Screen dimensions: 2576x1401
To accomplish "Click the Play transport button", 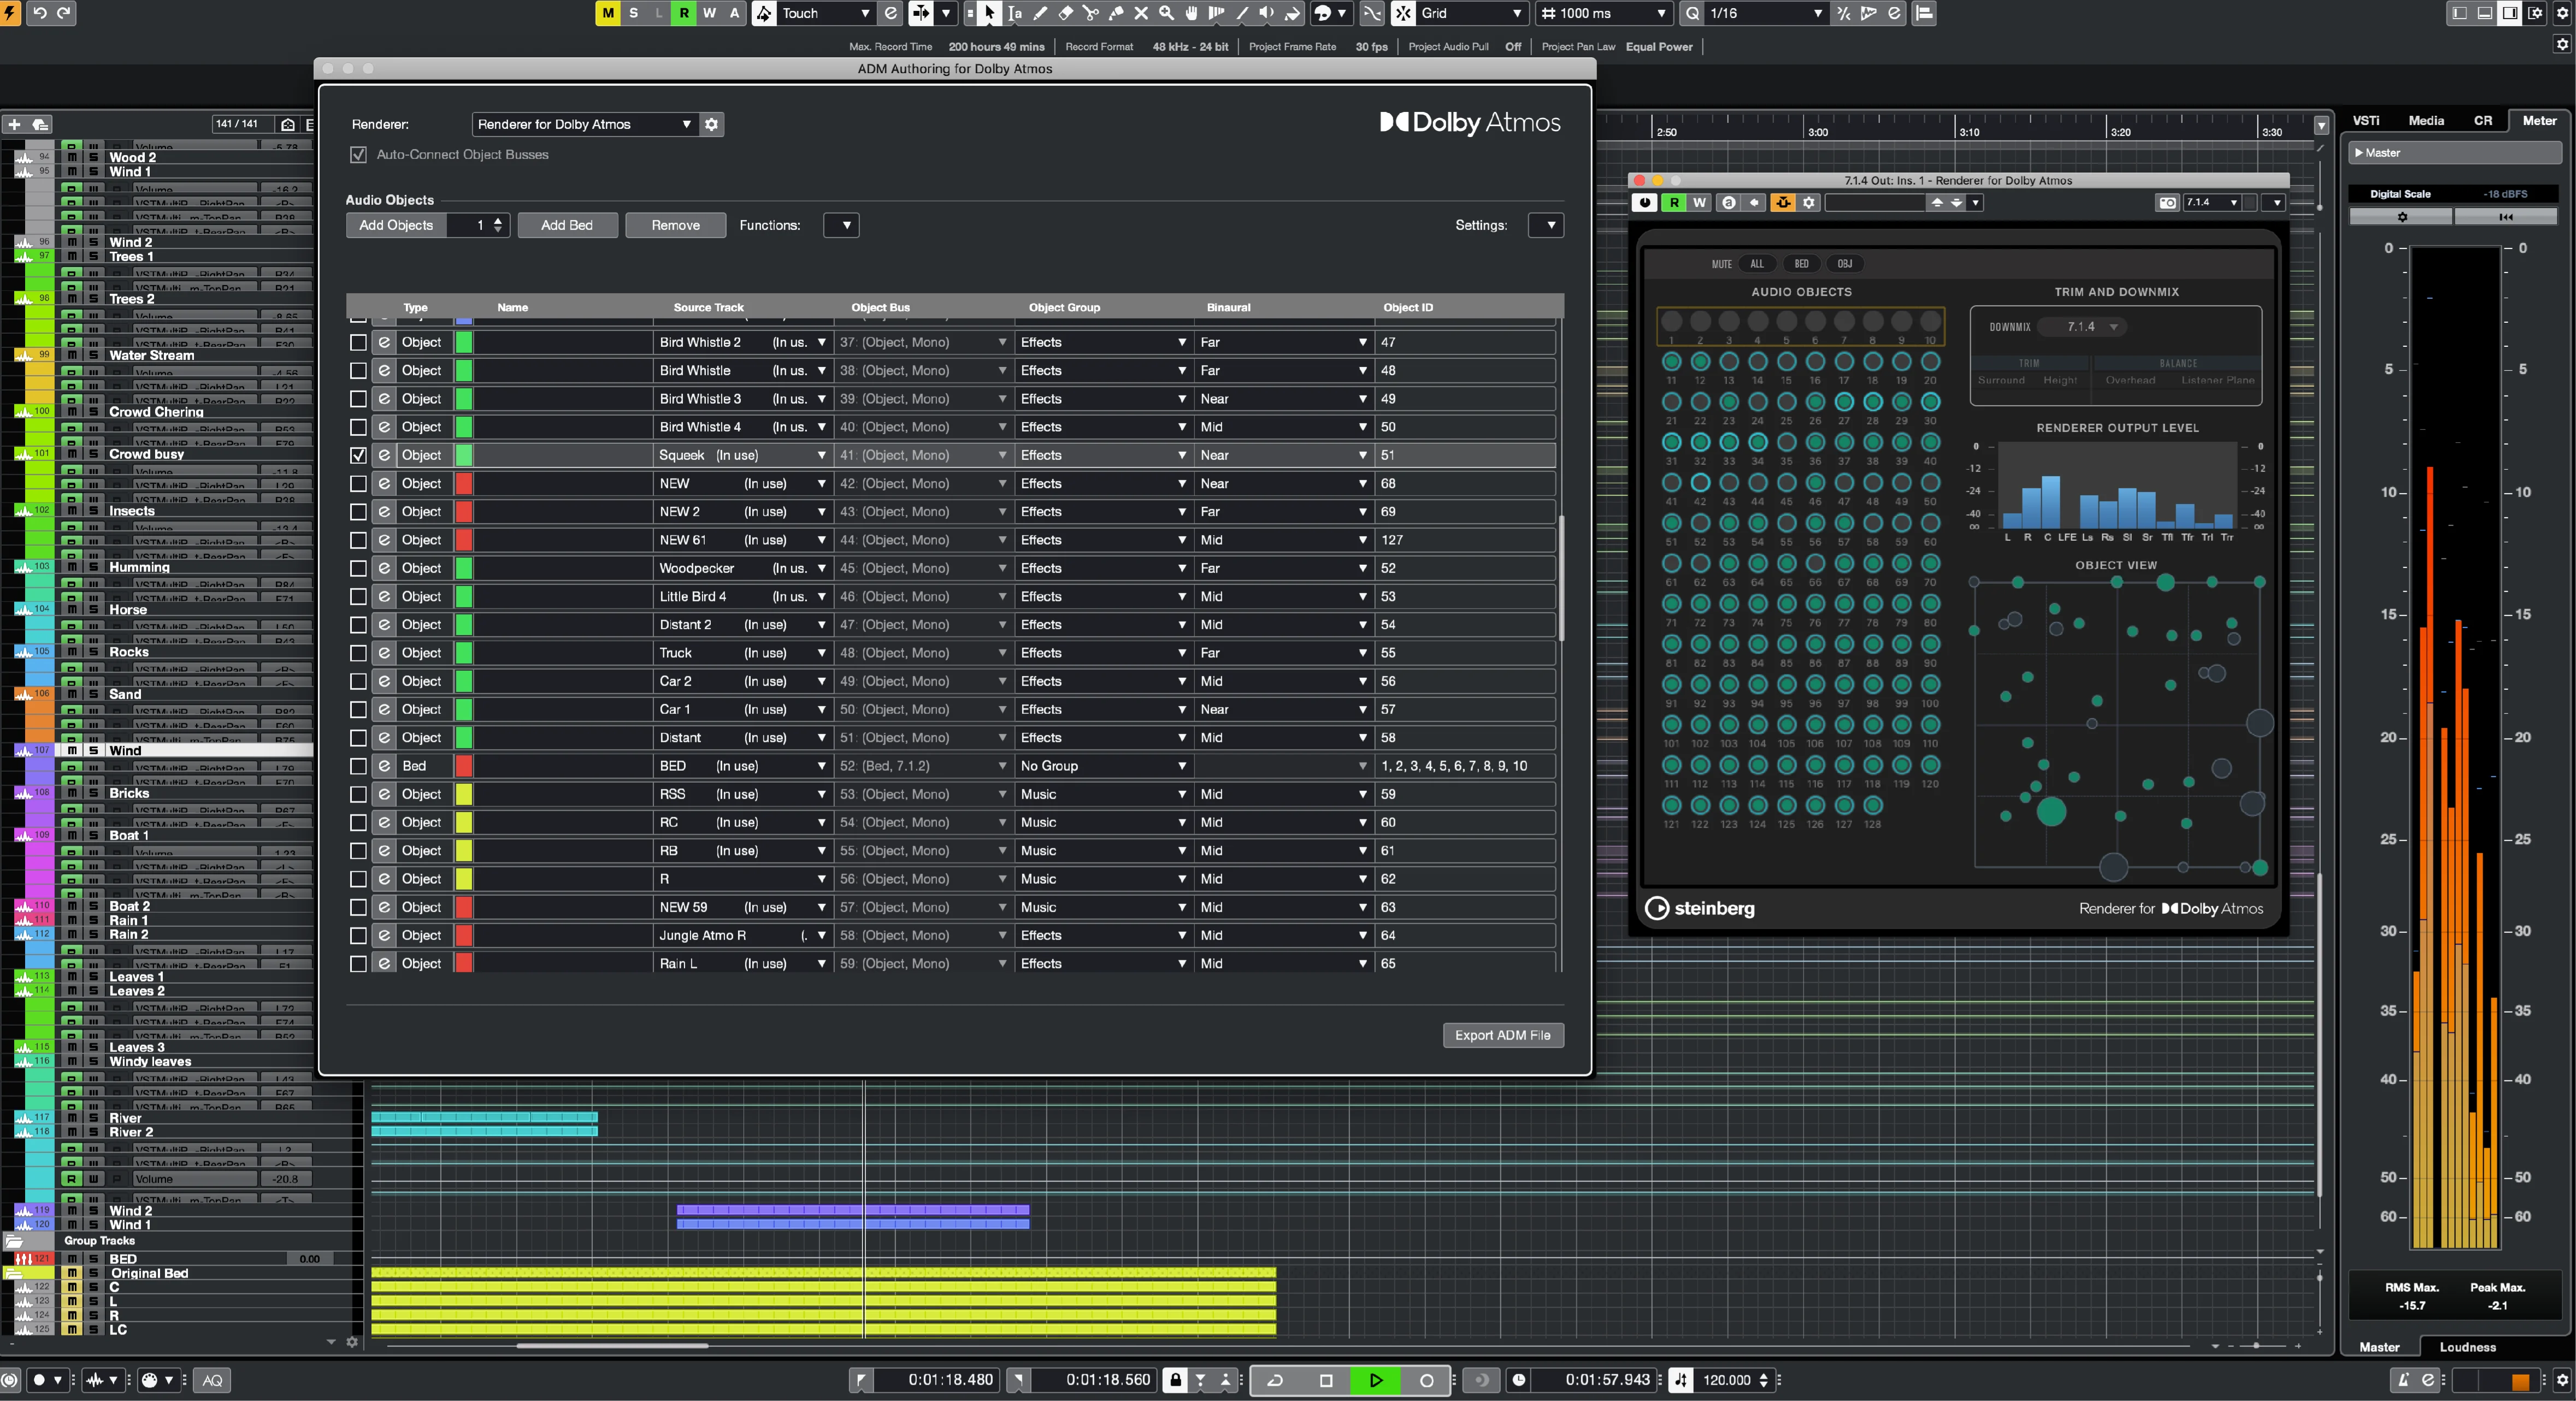I will click(1376, 1380).
